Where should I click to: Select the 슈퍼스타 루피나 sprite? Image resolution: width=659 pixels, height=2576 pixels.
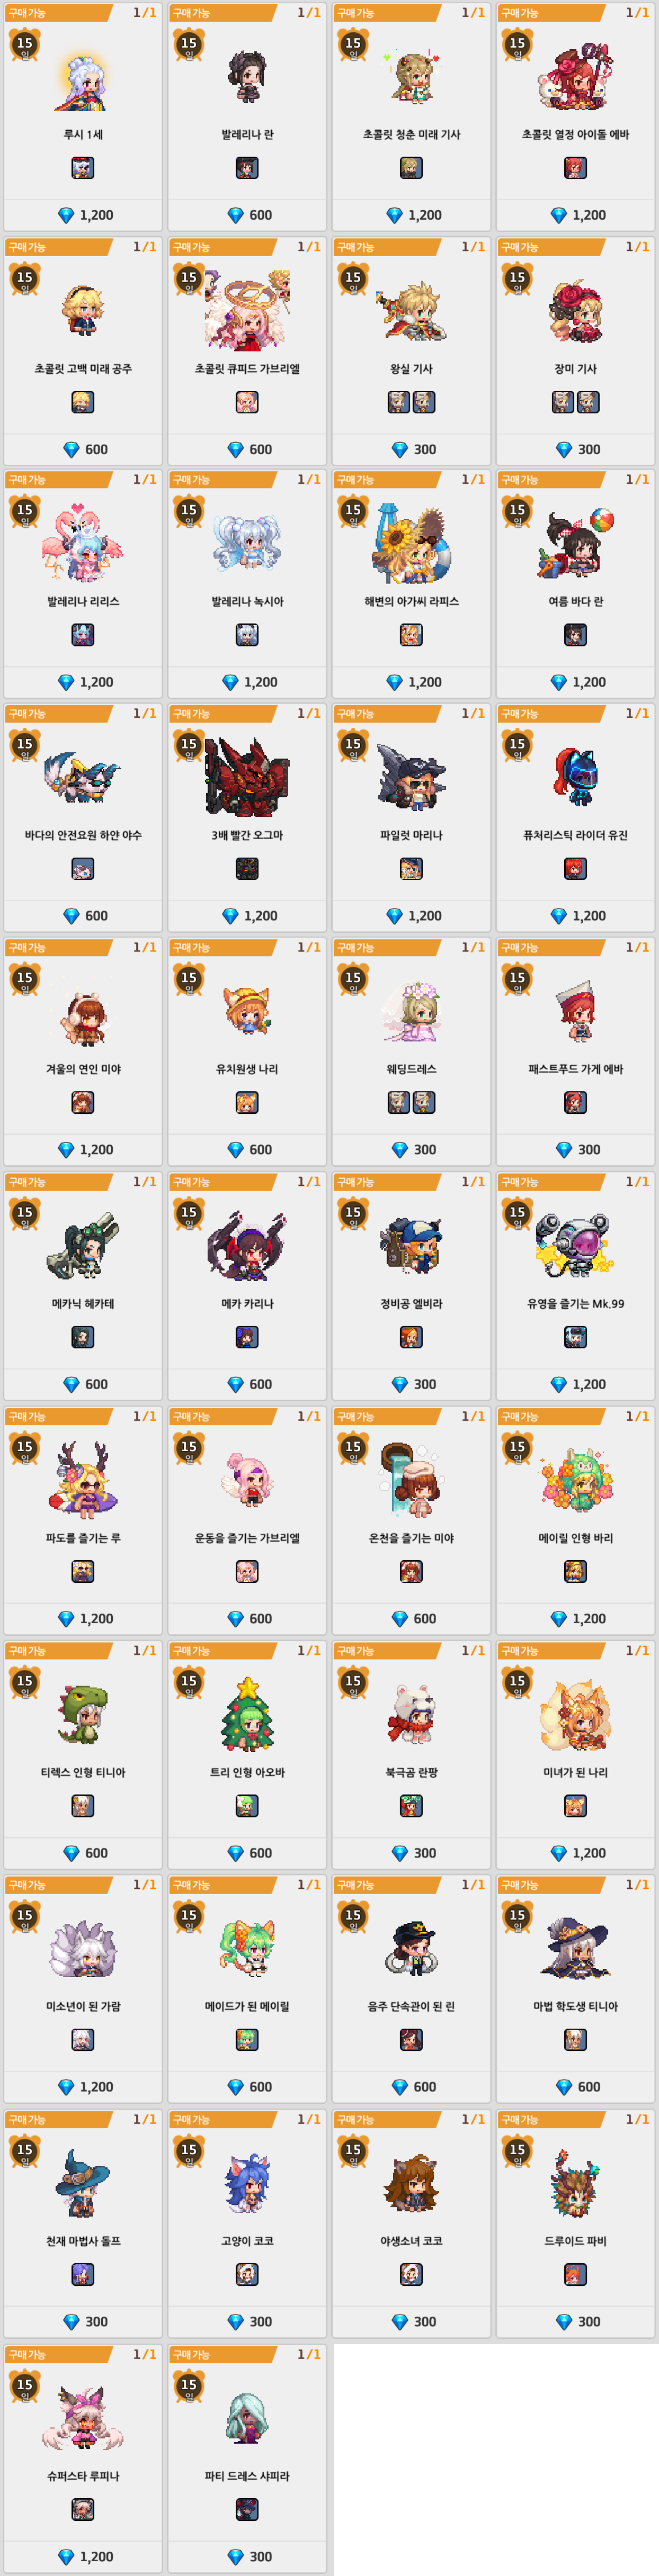pyautogui.click(x=83, y=2418)
